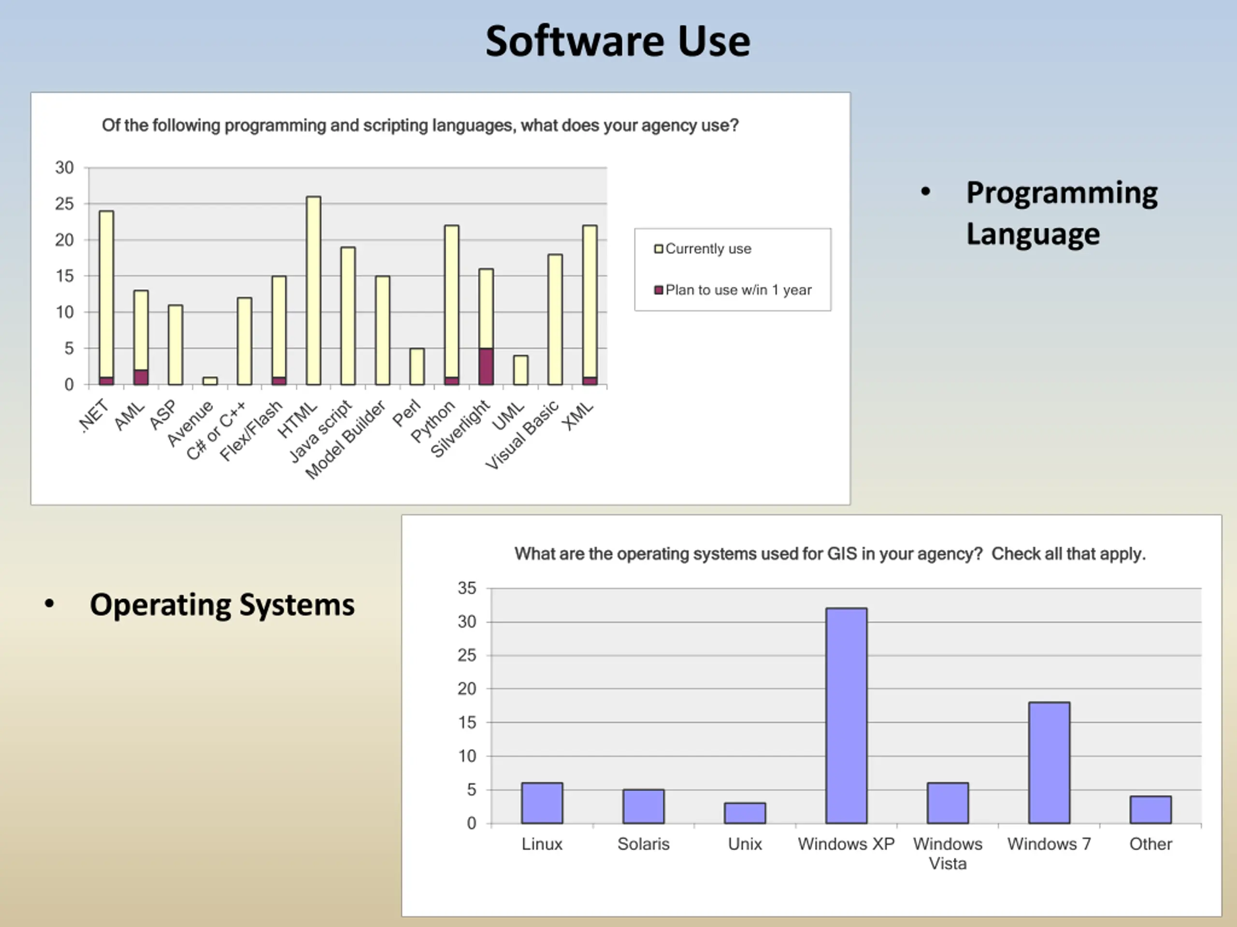The height and width of the screenshot is (927, 1237).
Task: Click the 'Currently use' legend label
Action: click(x=708, y=249)
